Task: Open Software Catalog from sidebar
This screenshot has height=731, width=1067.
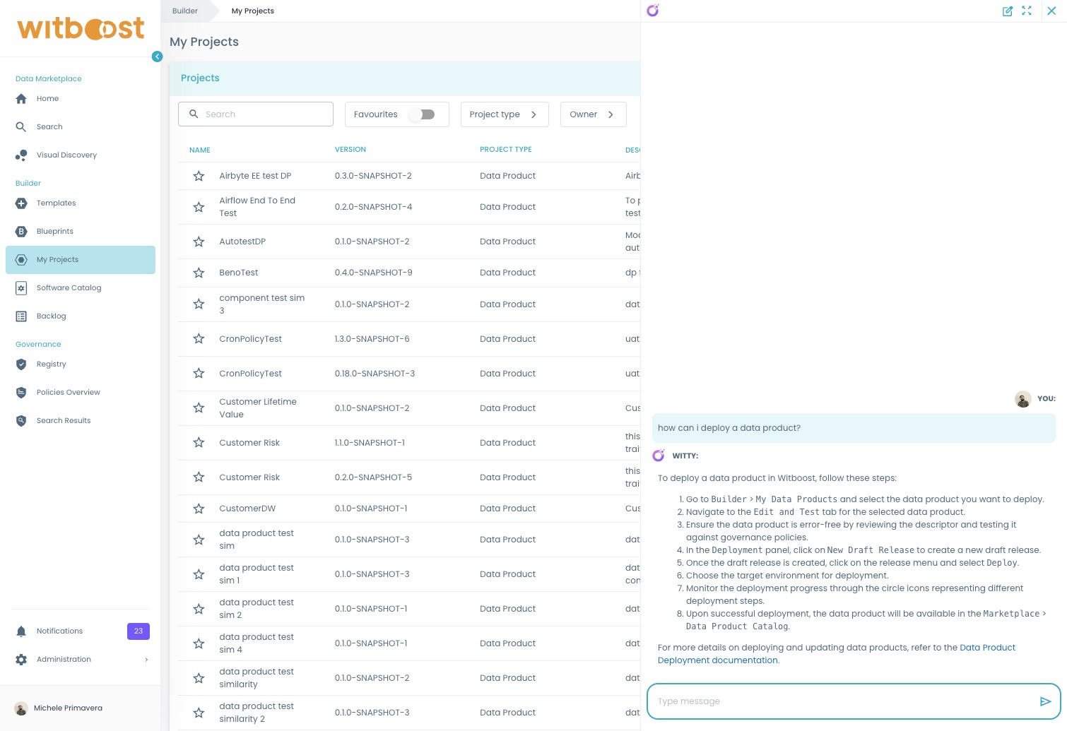Action: 69,288
